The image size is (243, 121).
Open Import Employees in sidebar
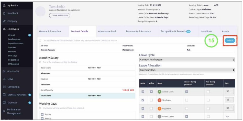click(16, 43)
